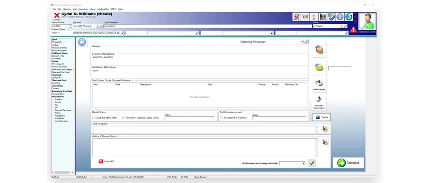430x183 pixels.
Task: Select Visual Field under Attachments
Action: 60,118
